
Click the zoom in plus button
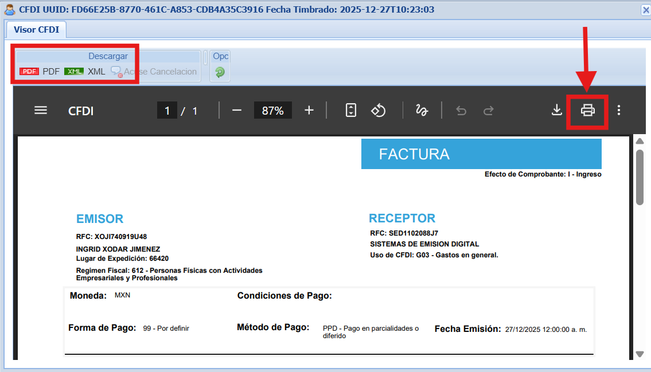(309, 111)
